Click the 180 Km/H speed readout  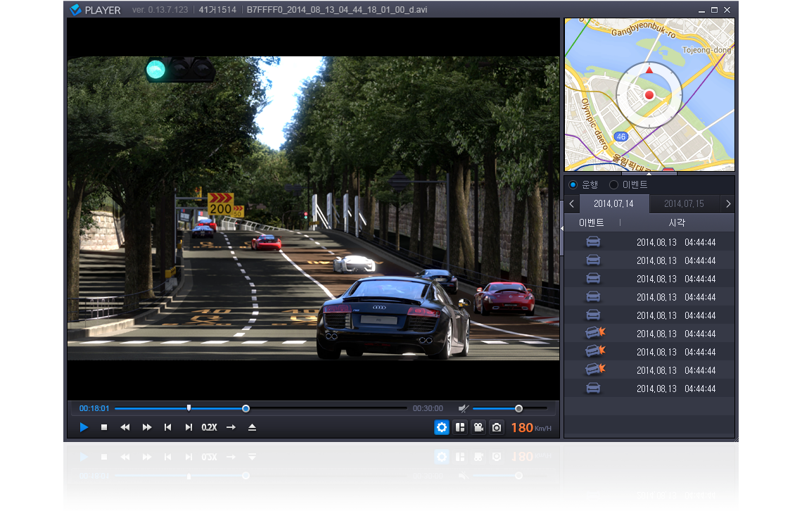pos(531,428)
